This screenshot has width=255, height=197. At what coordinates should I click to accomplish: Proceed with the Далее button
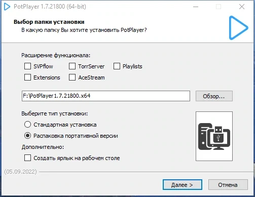click(x=183, y=185)
